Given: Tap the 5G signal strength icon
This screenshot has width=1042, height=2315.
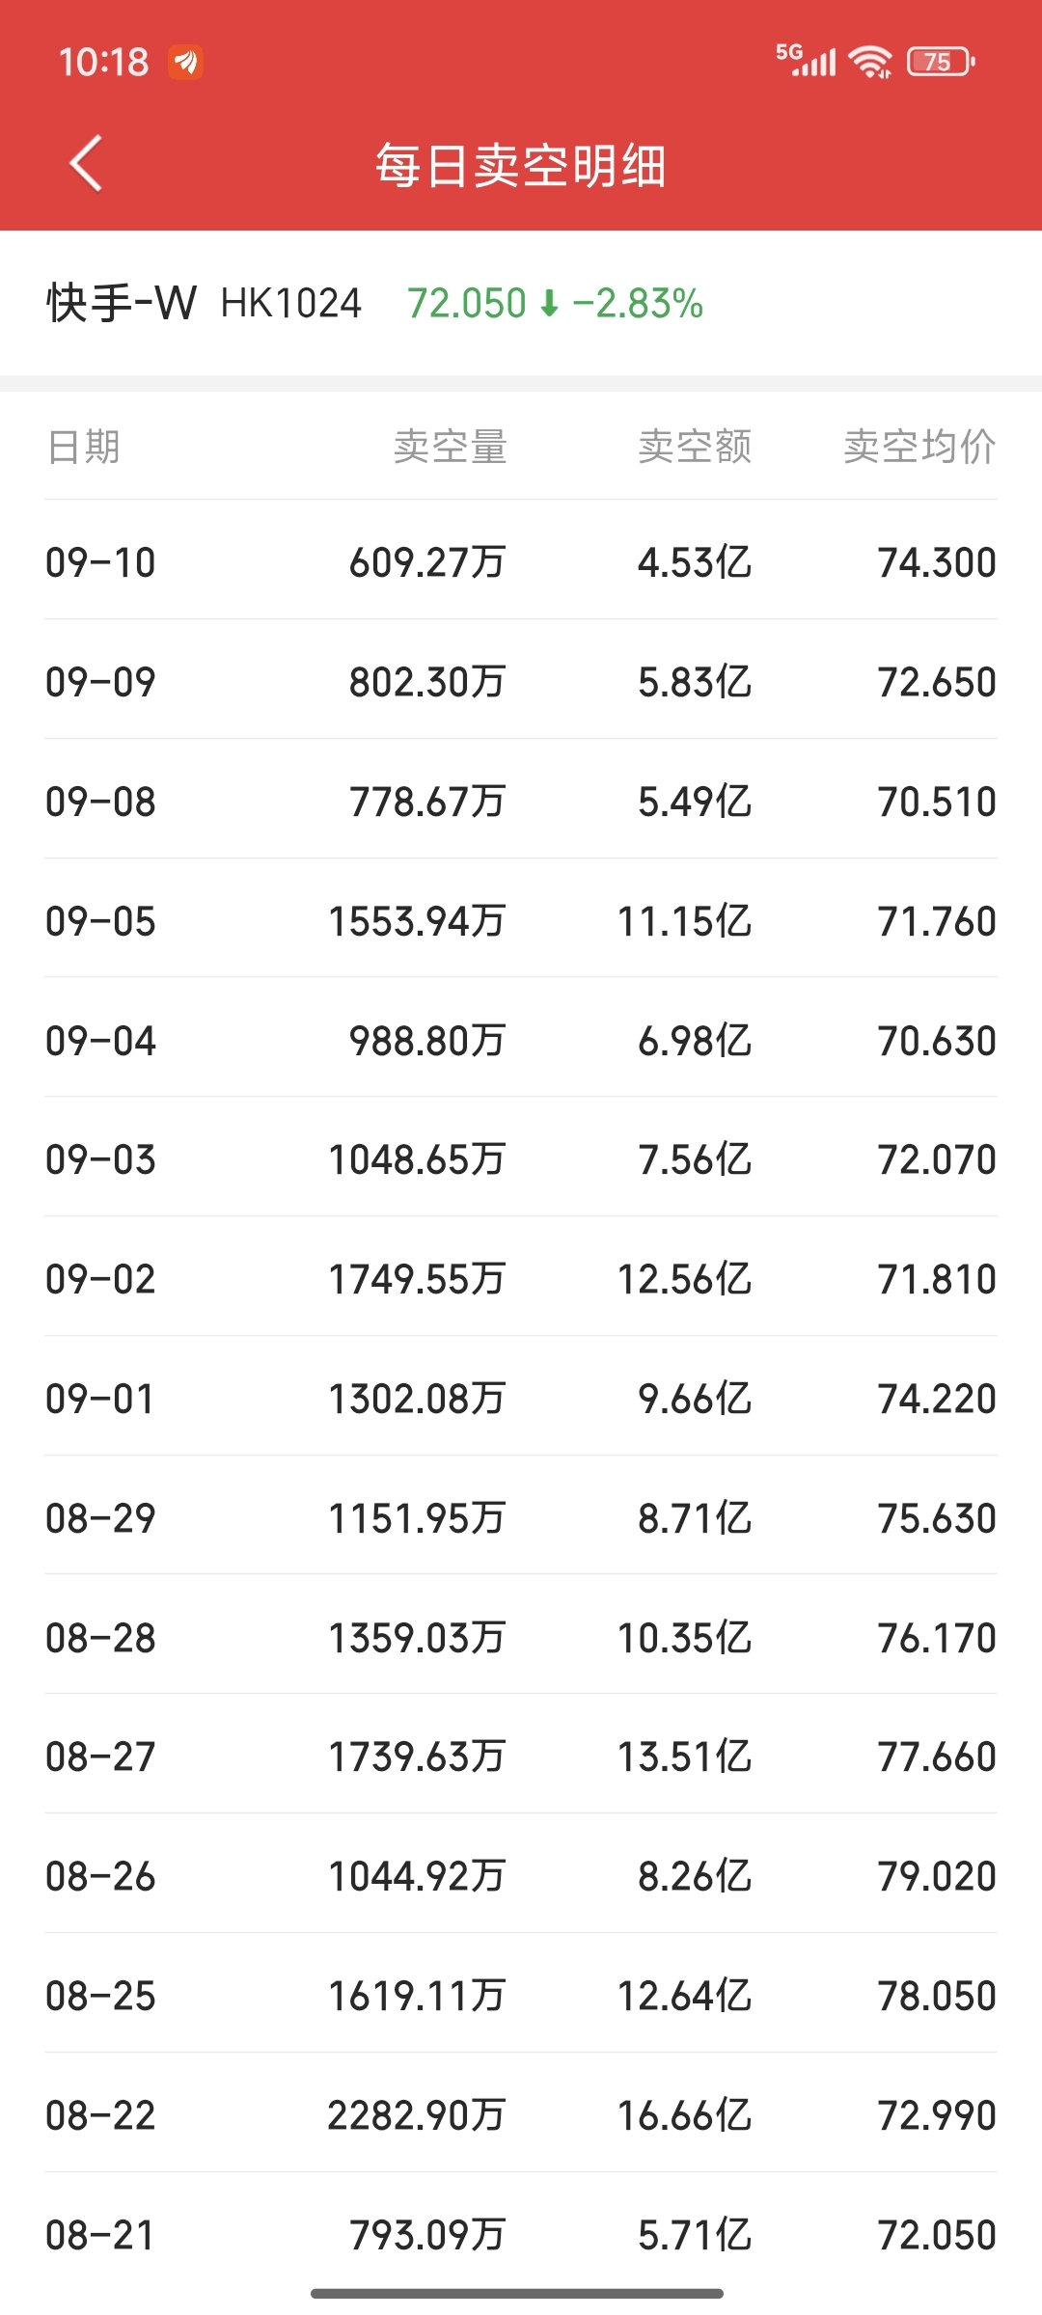Looking at the screenshot, I should click(807, 60).
